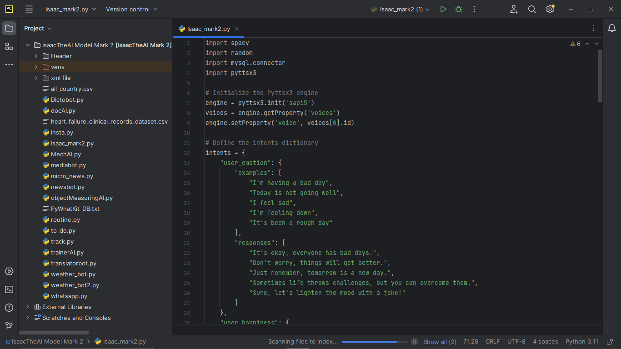Open the Version control dropdown
The image size is (621, 349).
(x=132, y=9)
